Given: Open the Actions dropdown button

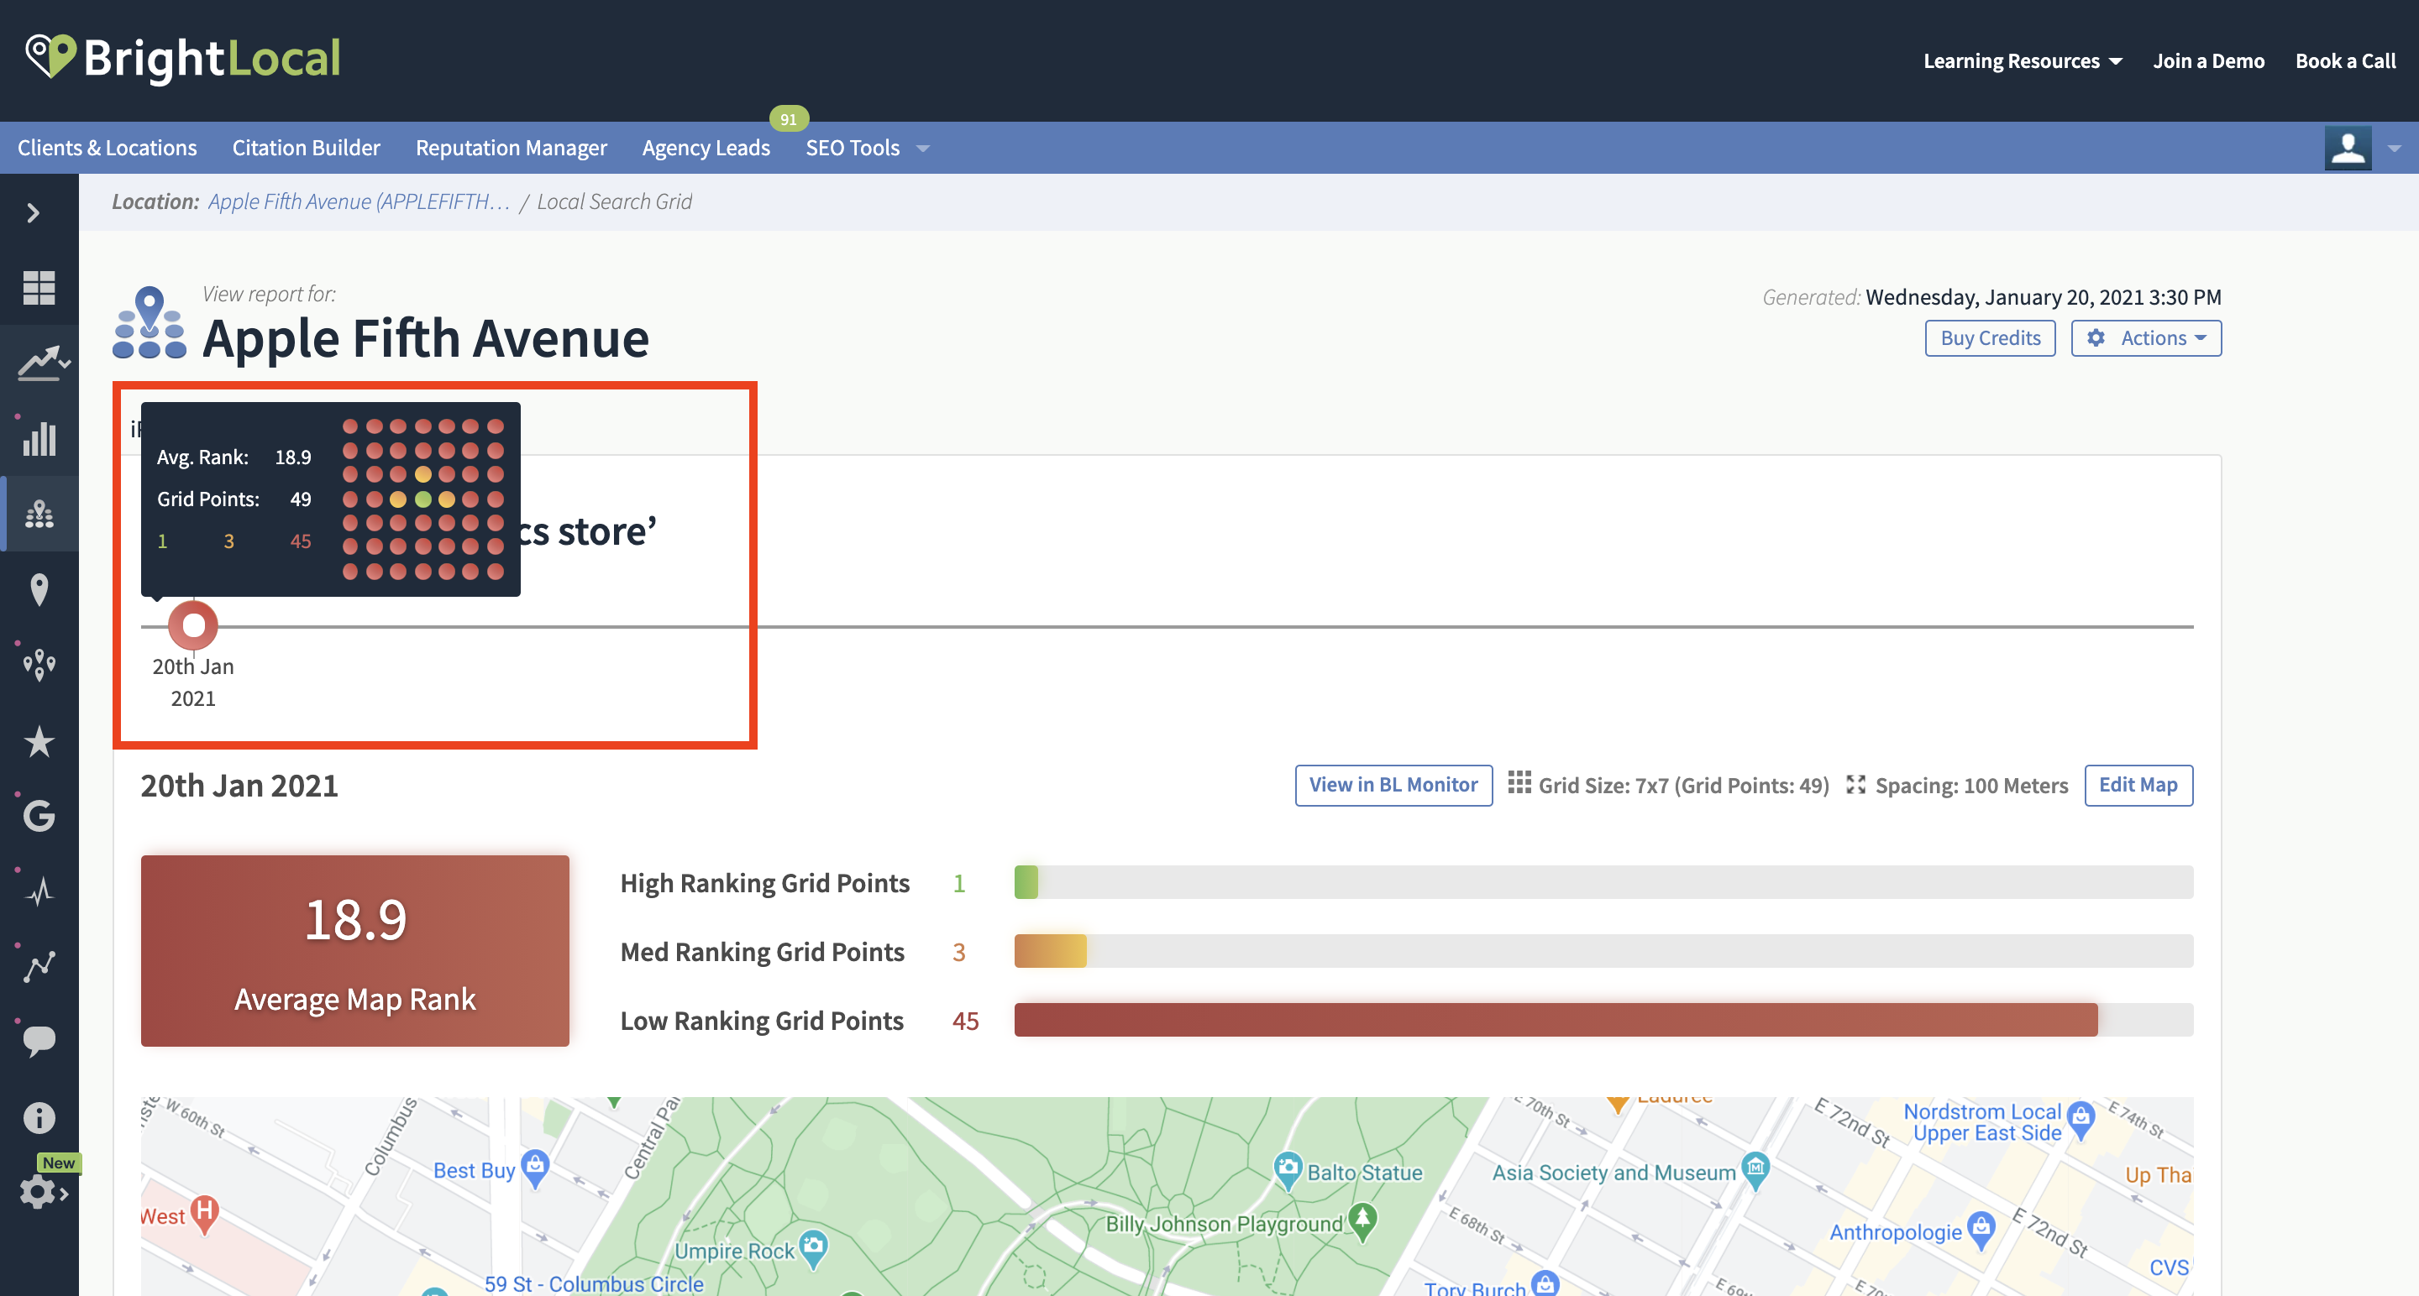Looking at the screenshot, I should tap(2146, 337).
